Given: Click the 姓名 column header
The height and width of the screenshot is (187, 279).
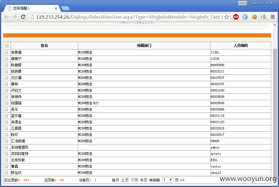Looking at the screenshot, I should pyautogui.click(x=44, y=46).
